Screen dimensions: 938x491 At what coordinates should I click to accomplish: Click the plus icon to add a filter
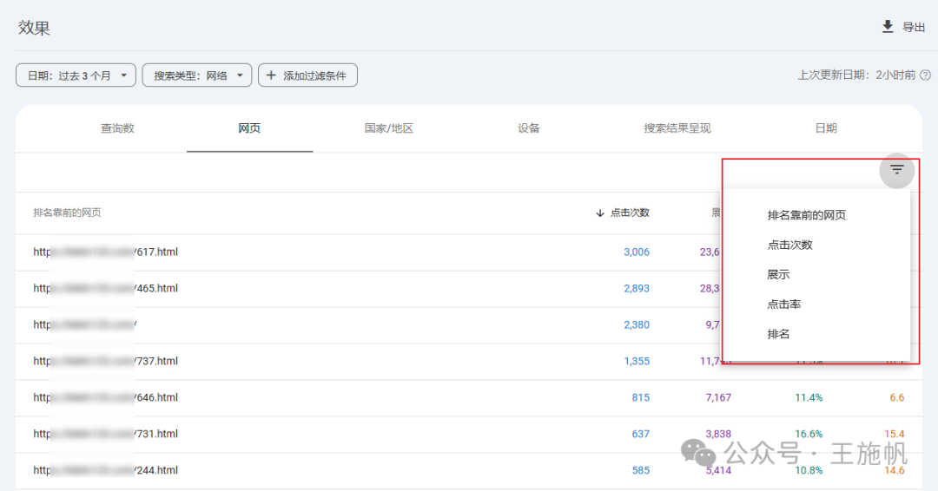(x=271, y=75)
